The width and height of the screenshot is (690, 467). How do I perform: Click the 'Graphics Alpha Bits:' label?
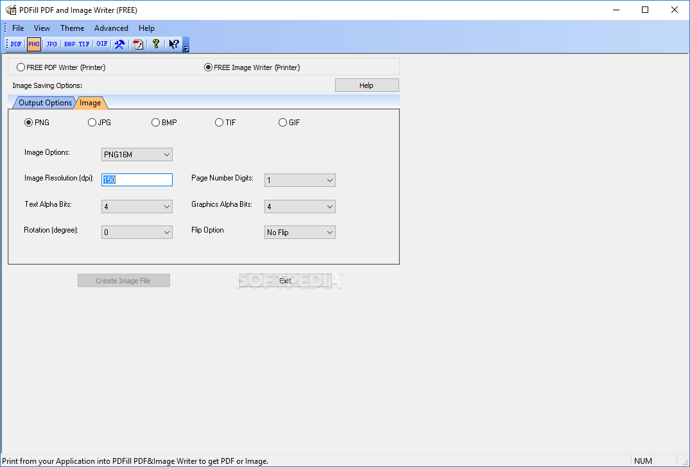pos(222,204)
